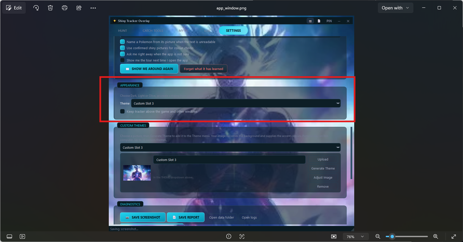This screenshot has width=463, height=242.
Task: Switch to the HUNT tab
Action: [122, 30]
